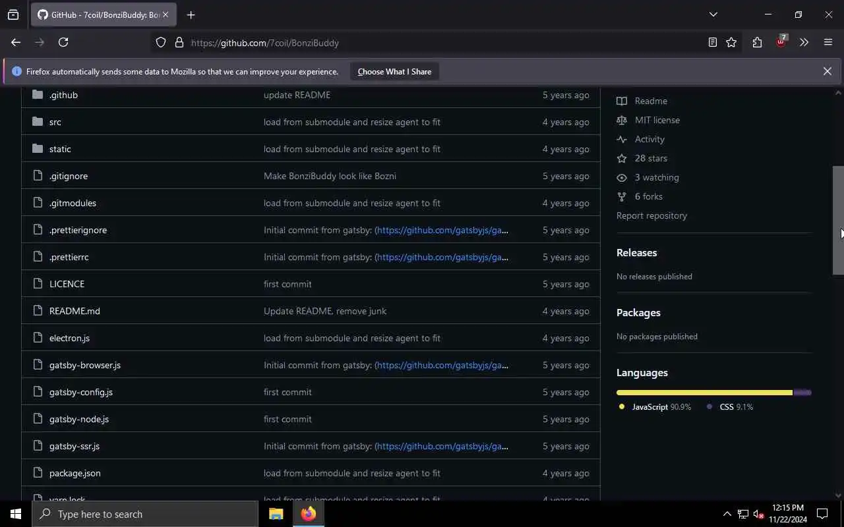Click the stars star icon
Image resolution: width=844 pixels, height=527 pixels.
tap(622, 158)
